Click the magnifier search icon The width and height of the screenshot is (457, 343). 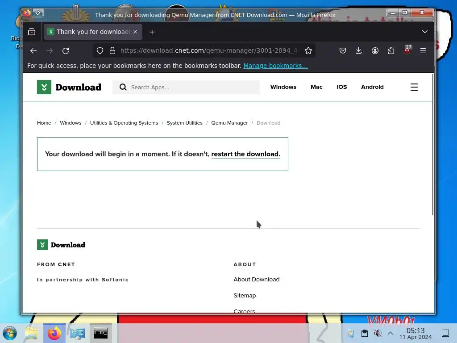123,87
